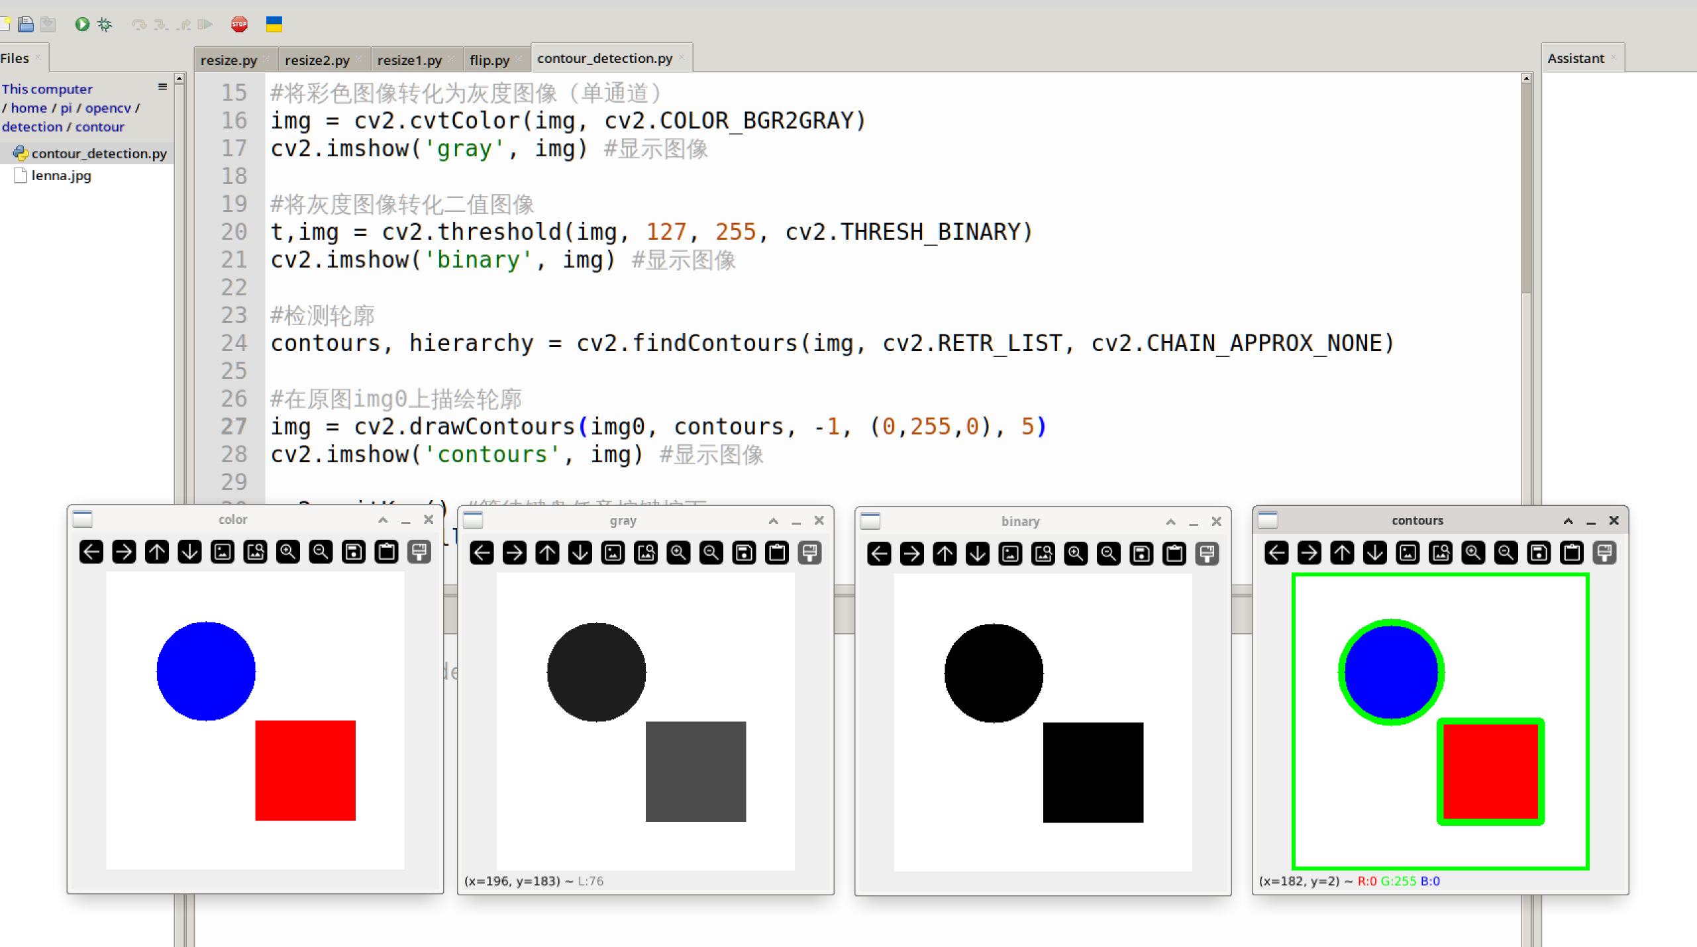This screenshot has width=1697, height=947.
Task: Click the Files panel scrollbar up arrow
Action: point(179,78)
